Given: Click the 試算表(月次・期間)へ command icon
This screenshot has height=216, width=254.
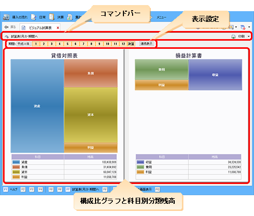Looking at the screenshot, I should click(x=7, y=37).
